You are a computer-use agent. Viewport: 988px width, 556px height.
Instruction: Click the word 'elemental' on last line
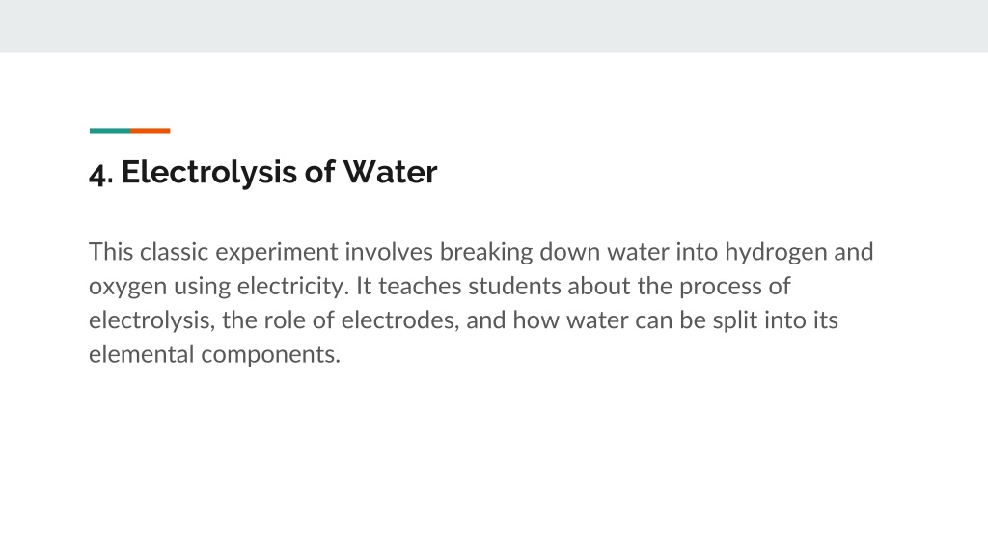141,354
